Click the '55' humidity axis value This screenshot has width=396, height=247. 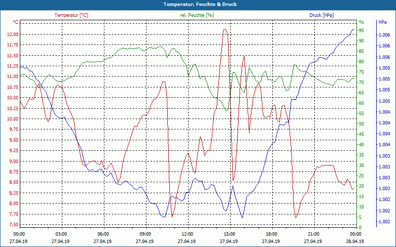[x=361, y=114]
